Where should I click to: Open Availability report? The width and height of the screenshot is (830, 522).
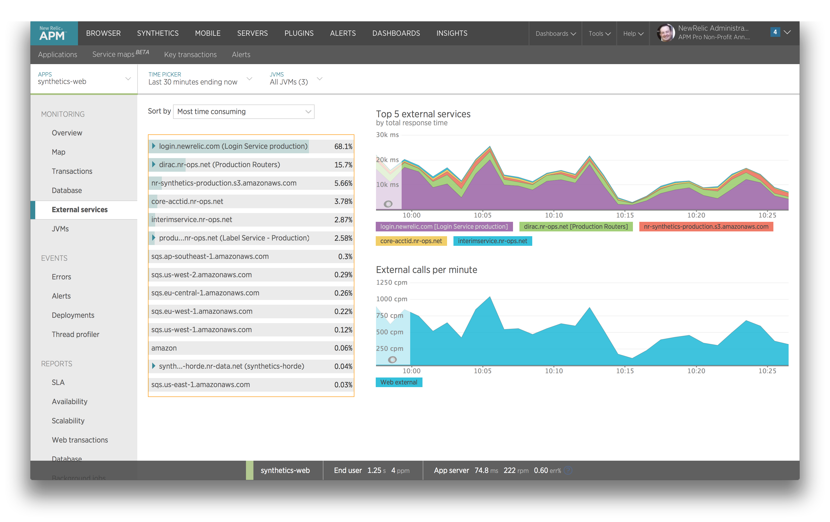[x=70, y=401]
